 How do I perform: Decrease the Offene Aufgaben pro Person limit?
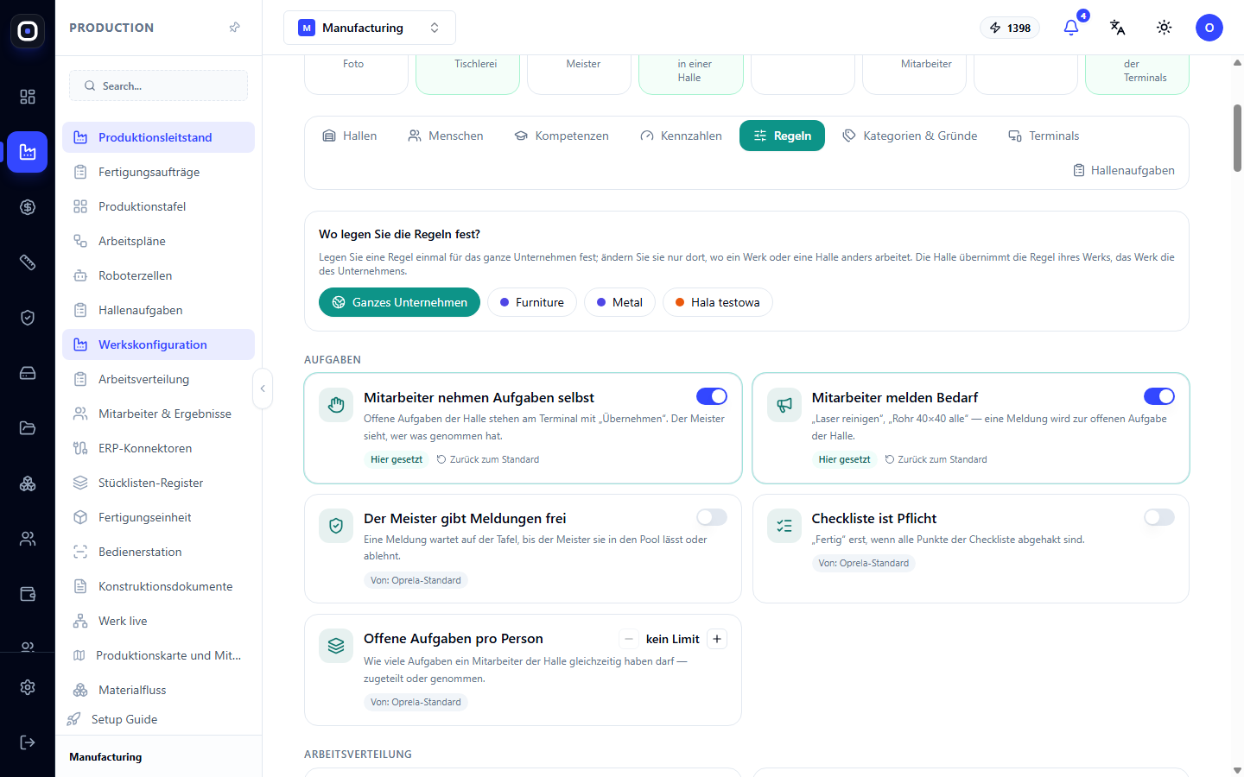[x=629, y=639]
